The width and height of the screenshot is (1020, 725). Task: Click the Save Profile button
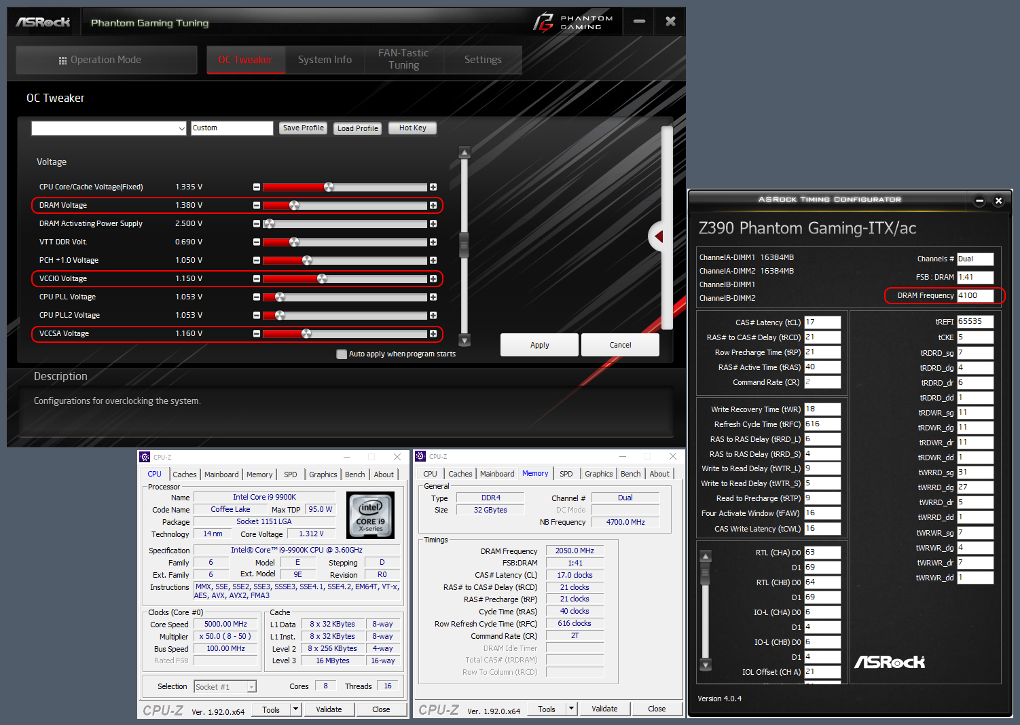click(x=304, y=128)
